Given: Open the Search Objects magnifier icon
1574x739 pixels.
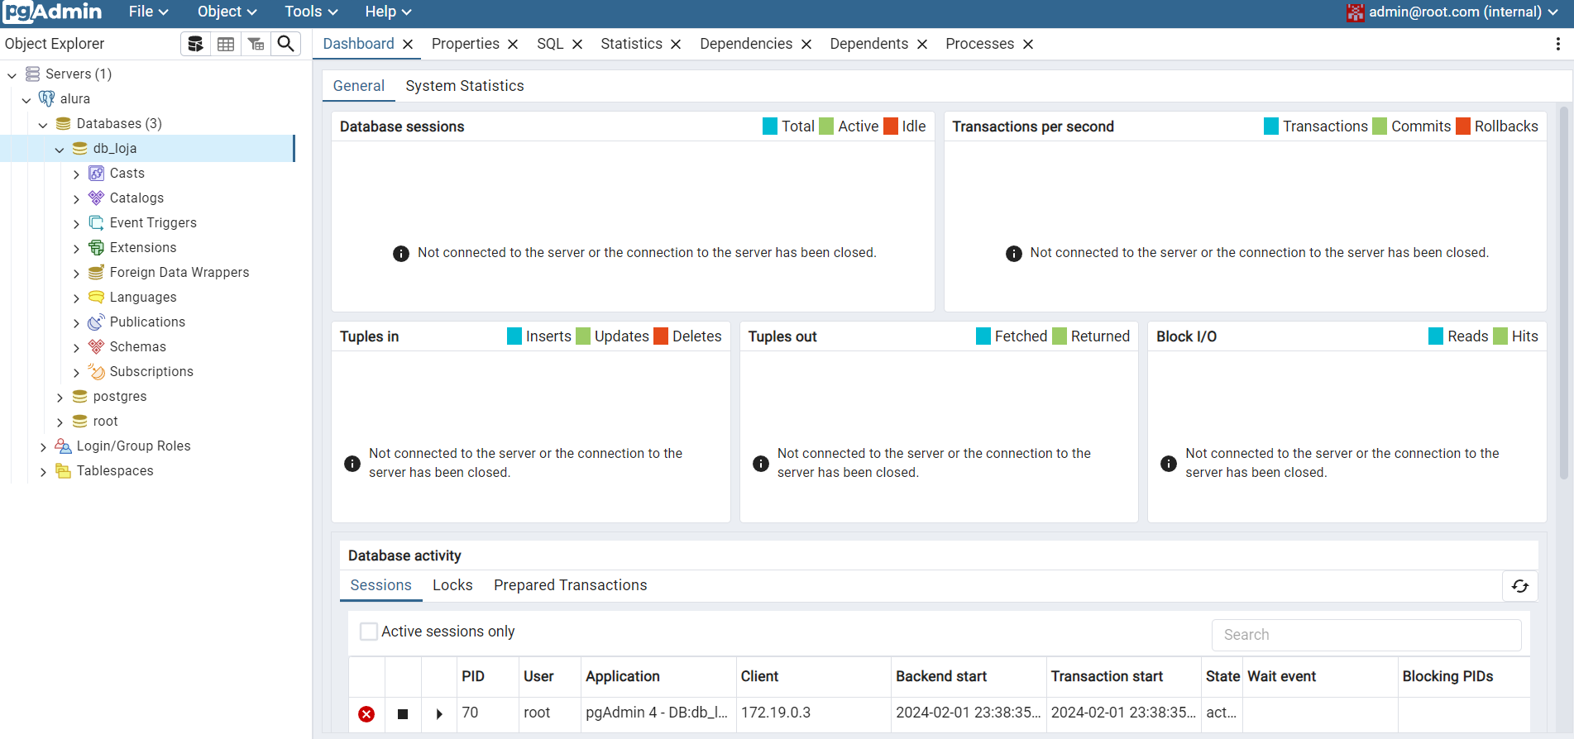Looking at the screenshot, I should 285,44.
